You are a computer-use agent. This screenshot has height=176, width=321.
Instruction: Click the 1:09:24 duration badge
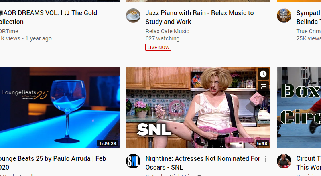(x=108, y=143)
